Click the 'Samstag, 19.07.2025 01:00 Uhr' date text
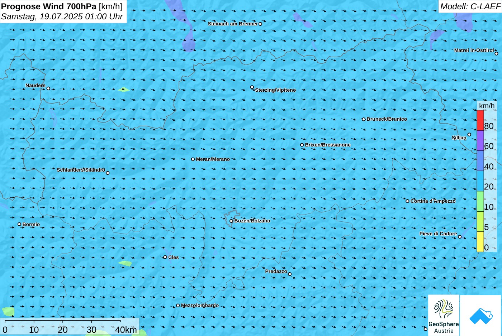This screenshot has height=336, width=502. [x=62, y=16]
